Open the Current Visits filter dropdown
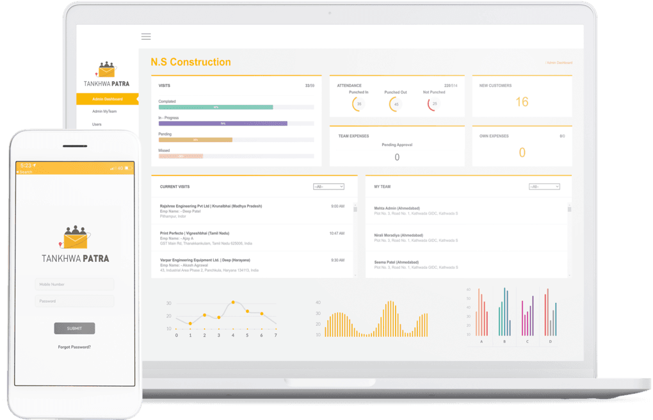Screen dimensions: 653x420 tap(328, 187)
